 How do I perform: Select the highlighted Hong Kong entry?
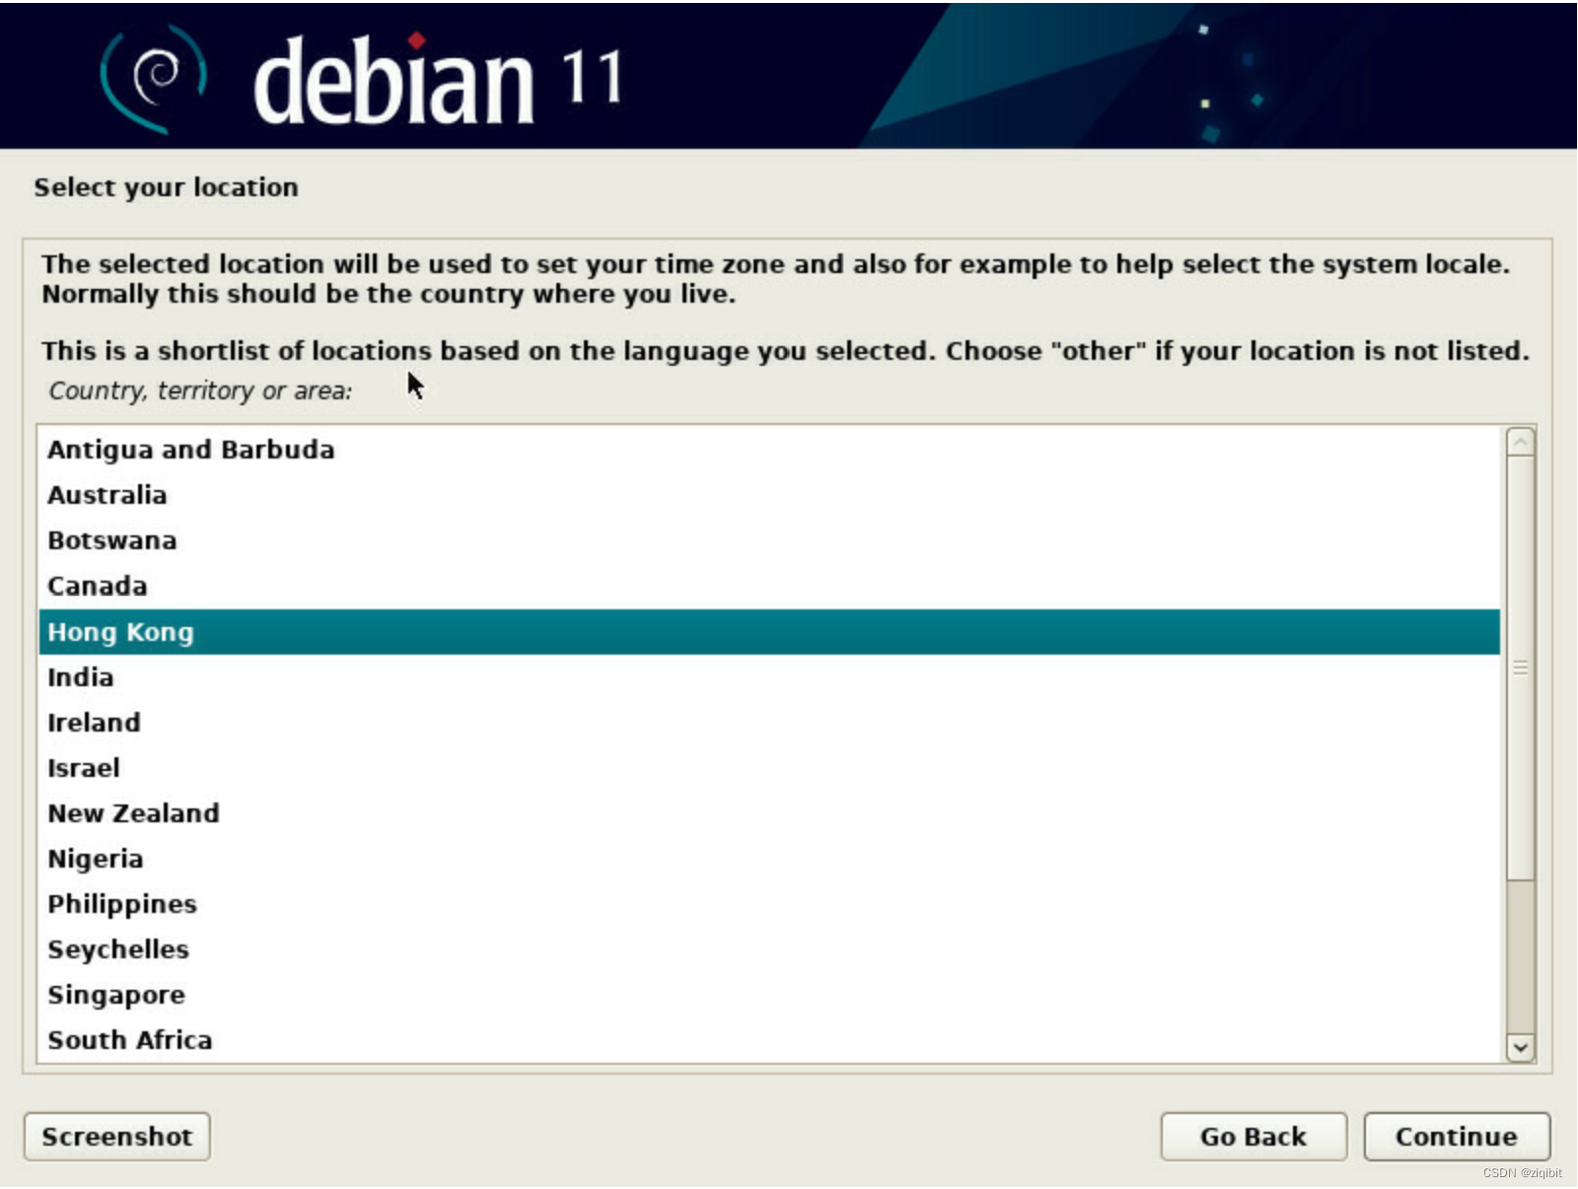tap(769, 632)
